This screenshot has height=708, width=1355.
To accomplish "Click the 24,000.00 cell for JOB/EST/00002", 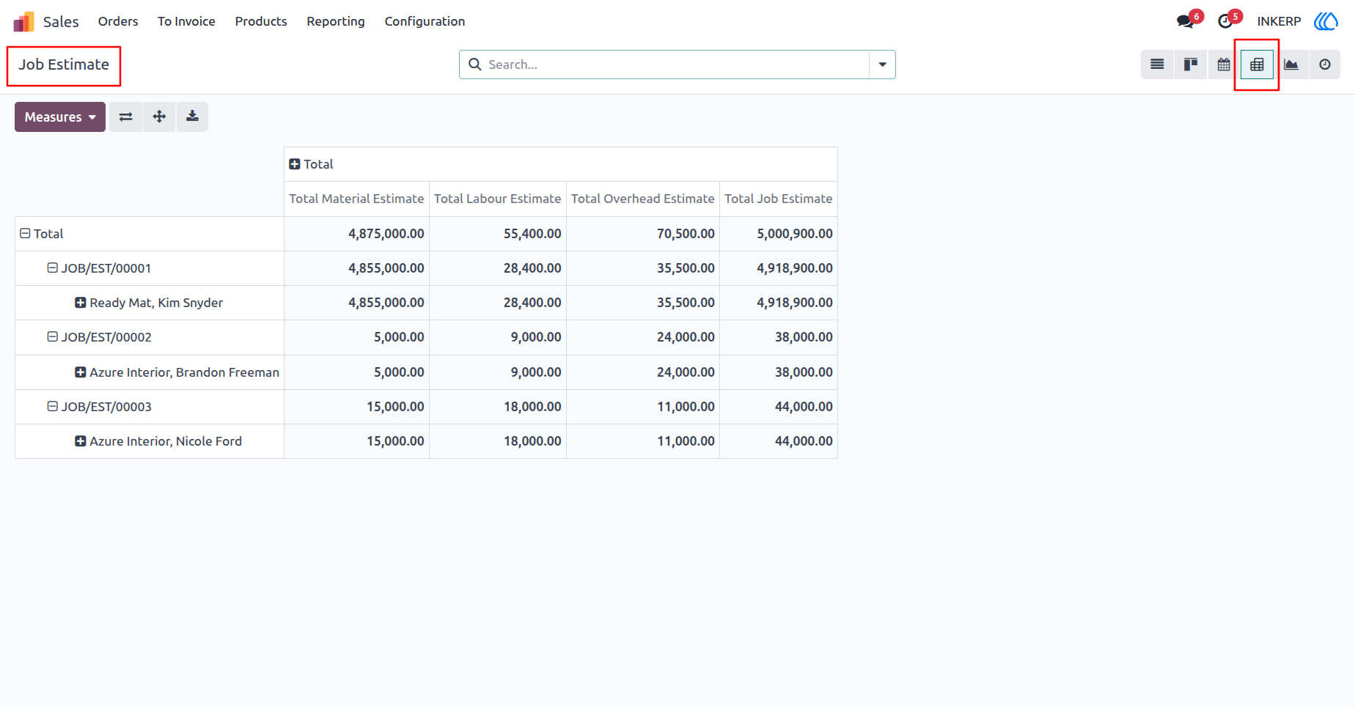I will (x=643, y=337).
